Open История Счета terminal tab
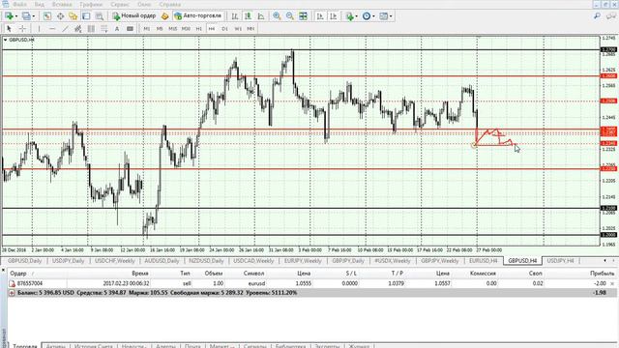The image size is (619, 348). 93,346
